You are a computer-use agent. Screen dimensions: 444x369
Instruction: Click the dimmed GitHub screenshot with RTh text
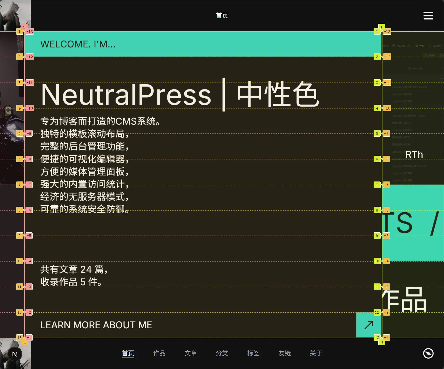[x=413, y=117]
